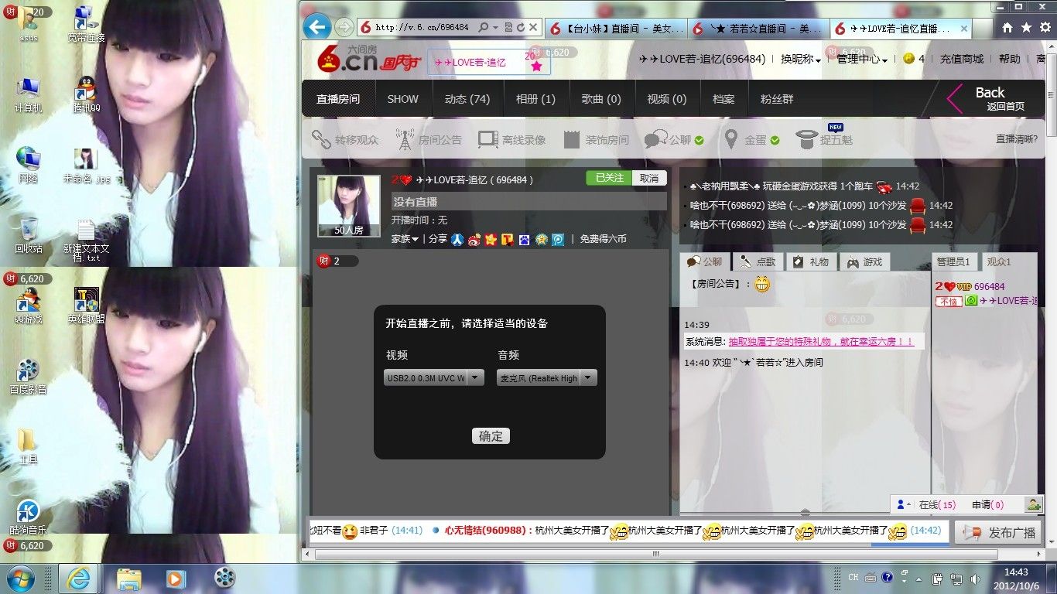
Task: Open the browser home icon
Action: [x=1007, y=27]
